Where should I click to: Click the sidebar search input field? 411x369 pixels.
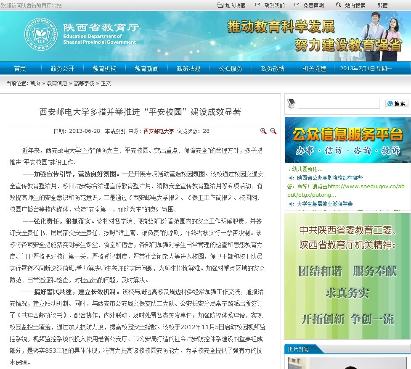[332, 104]
